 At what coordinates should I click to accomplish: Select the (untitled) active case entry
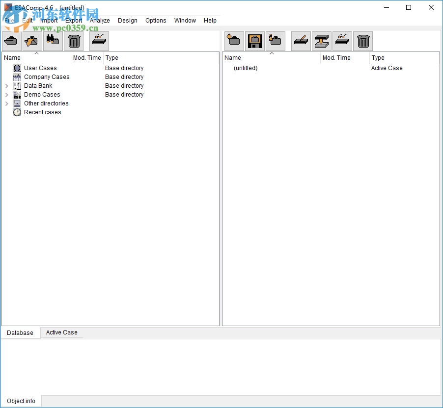point(246,68)
